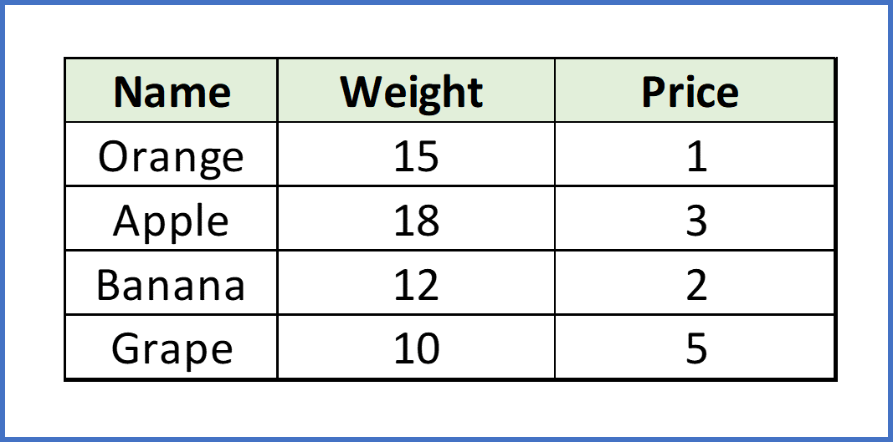Select the price cell showing 2

(695, 284)
